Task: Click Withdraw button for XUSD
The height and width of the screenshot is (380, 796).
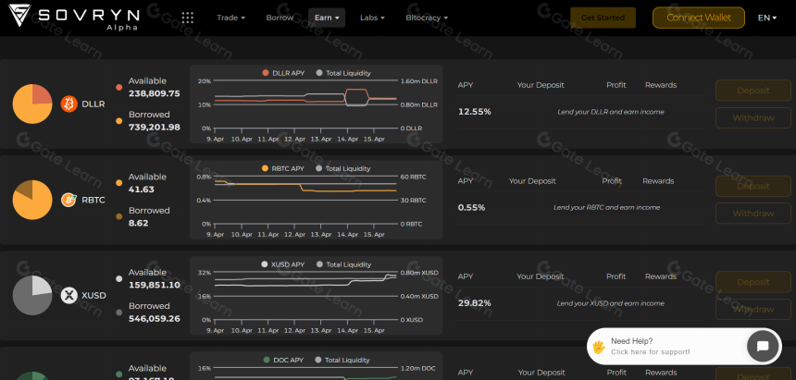Action: pyautogui.click(x=753, y=310)
